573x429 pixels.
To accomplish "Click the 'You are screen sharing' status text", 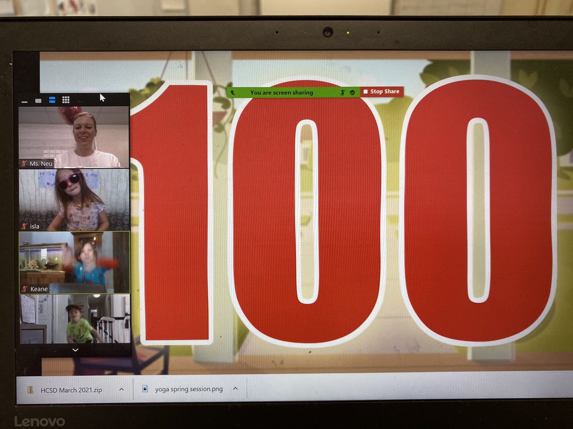I will coord(282,92).
